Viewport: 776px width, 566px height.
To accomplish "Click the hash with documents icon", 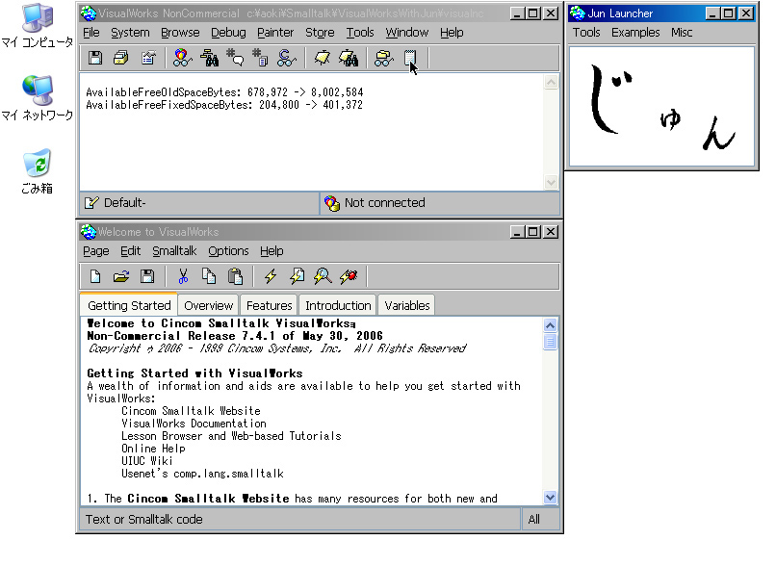I will pos(260,58).
